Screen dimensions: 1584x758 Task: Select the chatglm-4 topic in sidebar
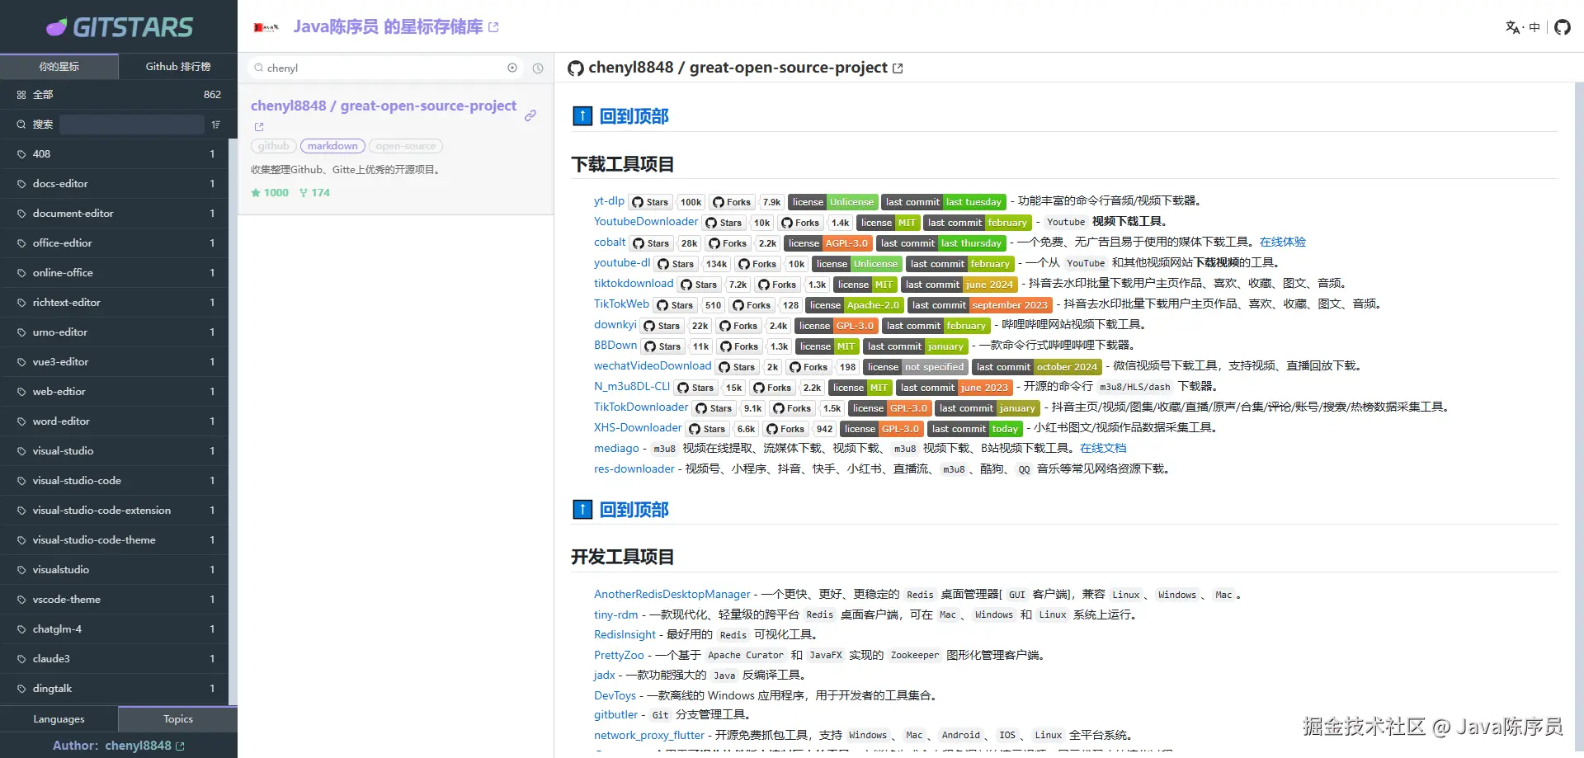point(114,629)
